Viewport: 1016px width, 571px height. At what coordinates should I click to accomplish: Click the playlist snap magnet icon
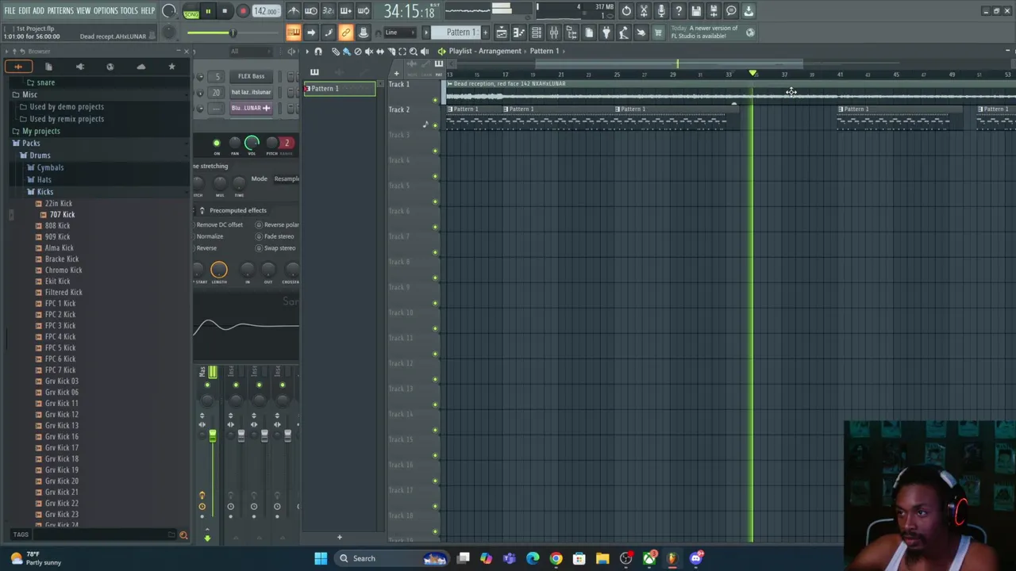pyautogui.click(x=318, y=51)
